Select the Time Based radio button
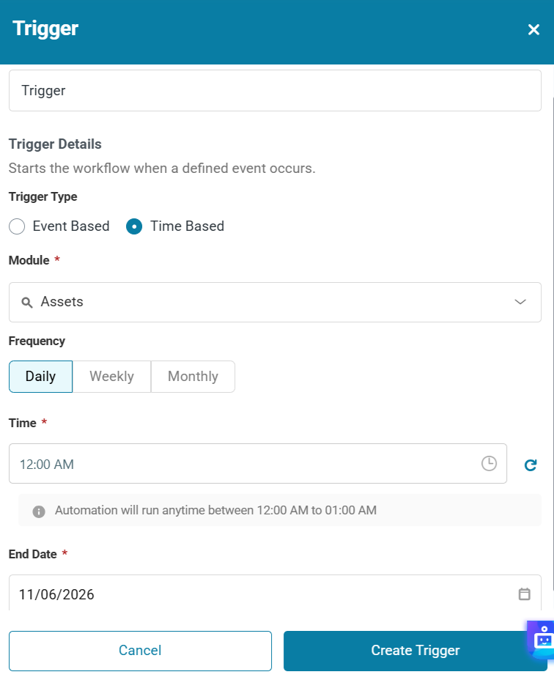 134,226
